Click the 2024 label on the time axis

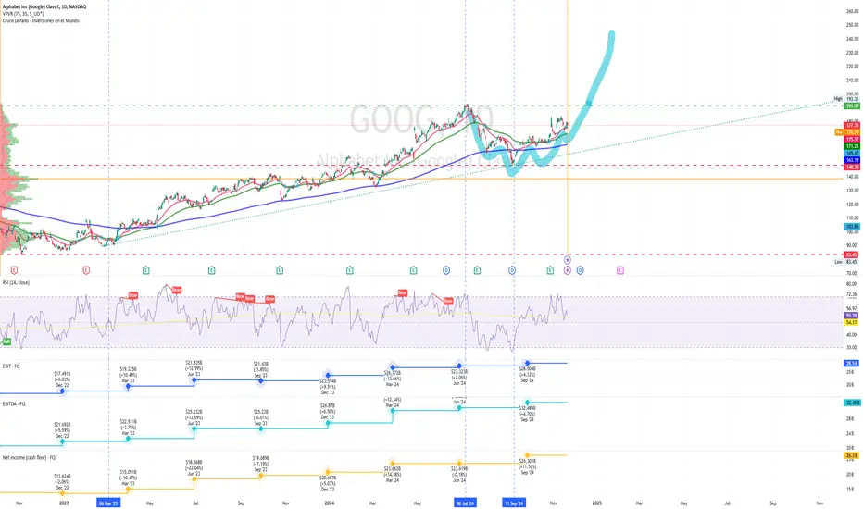click(x=329, y=503)
